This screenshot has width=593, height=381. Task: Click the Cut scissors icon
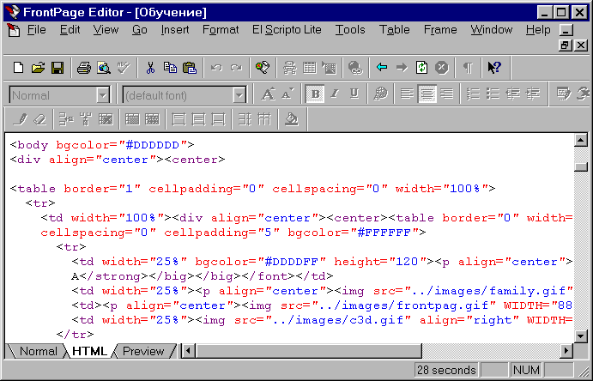150,67
